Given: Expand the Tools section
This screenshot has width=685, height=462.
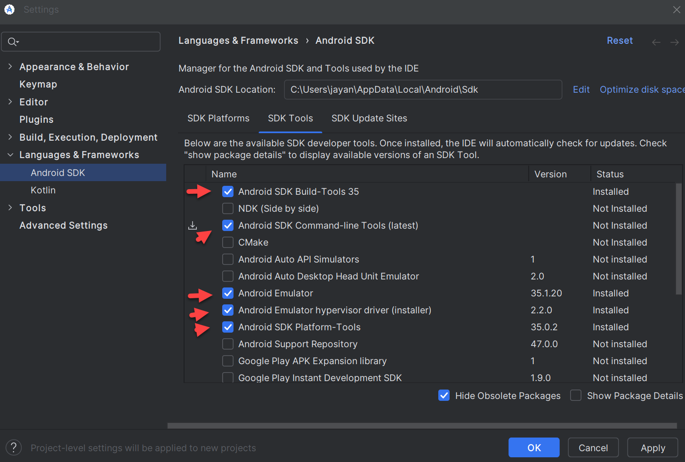Looking at the screenshot, I should (x=10, y=207).
